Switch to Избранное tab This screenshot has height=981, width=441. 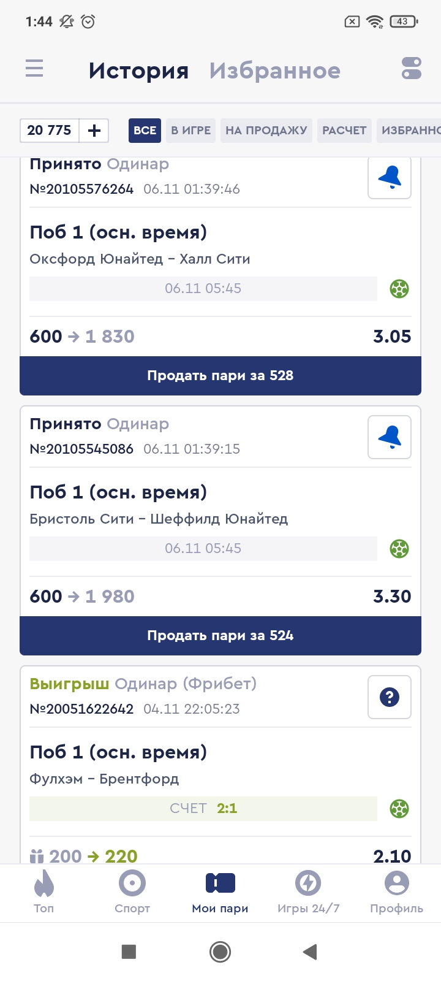pos(274,71)
